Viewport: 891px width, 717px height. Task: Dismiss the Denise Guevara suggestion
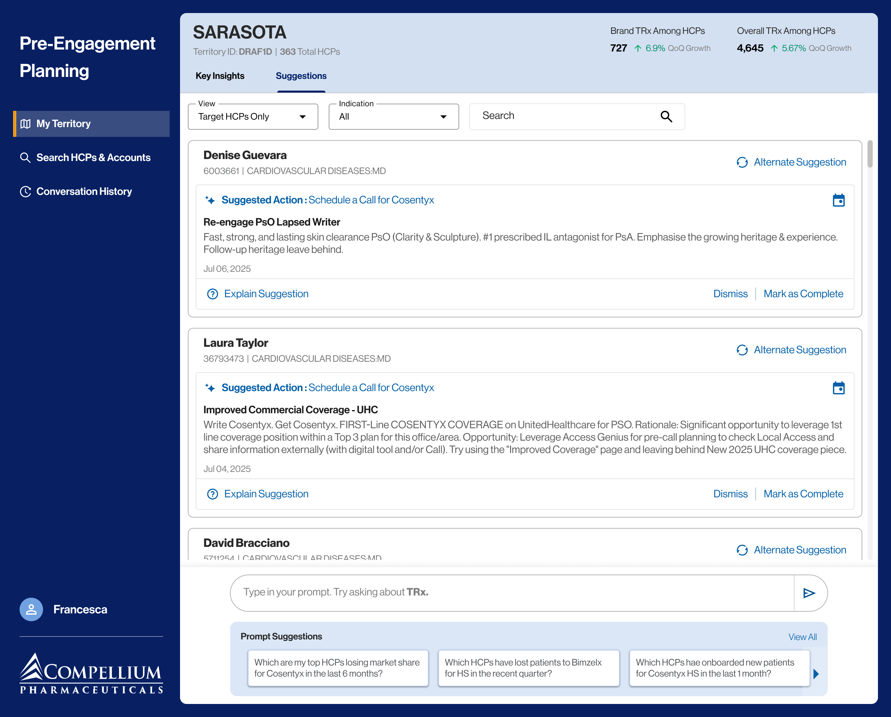730,294
